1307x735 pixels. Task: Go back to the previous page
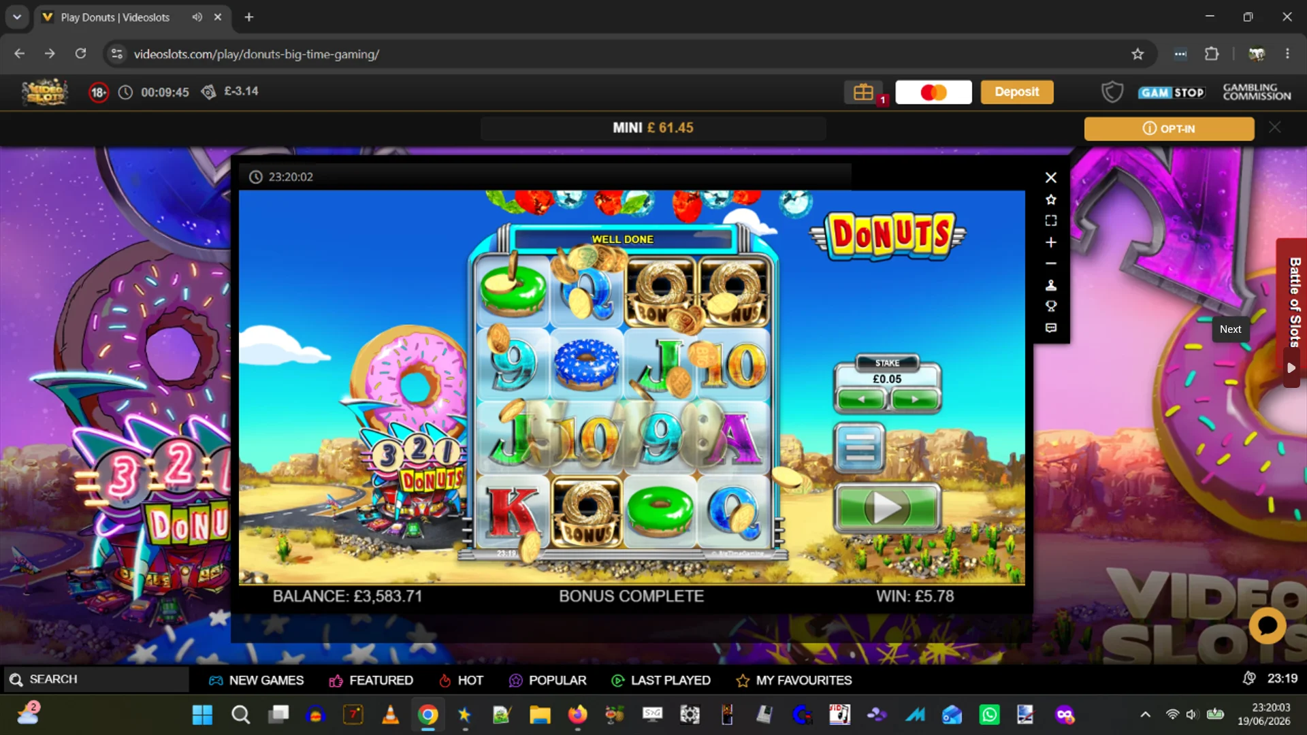click(x=20, y=54)
